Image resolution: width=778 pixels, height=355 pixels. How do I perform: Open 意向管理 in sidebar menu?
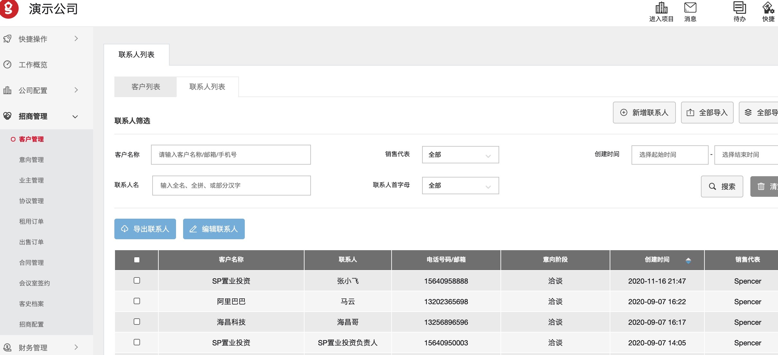tap(31, 160)
